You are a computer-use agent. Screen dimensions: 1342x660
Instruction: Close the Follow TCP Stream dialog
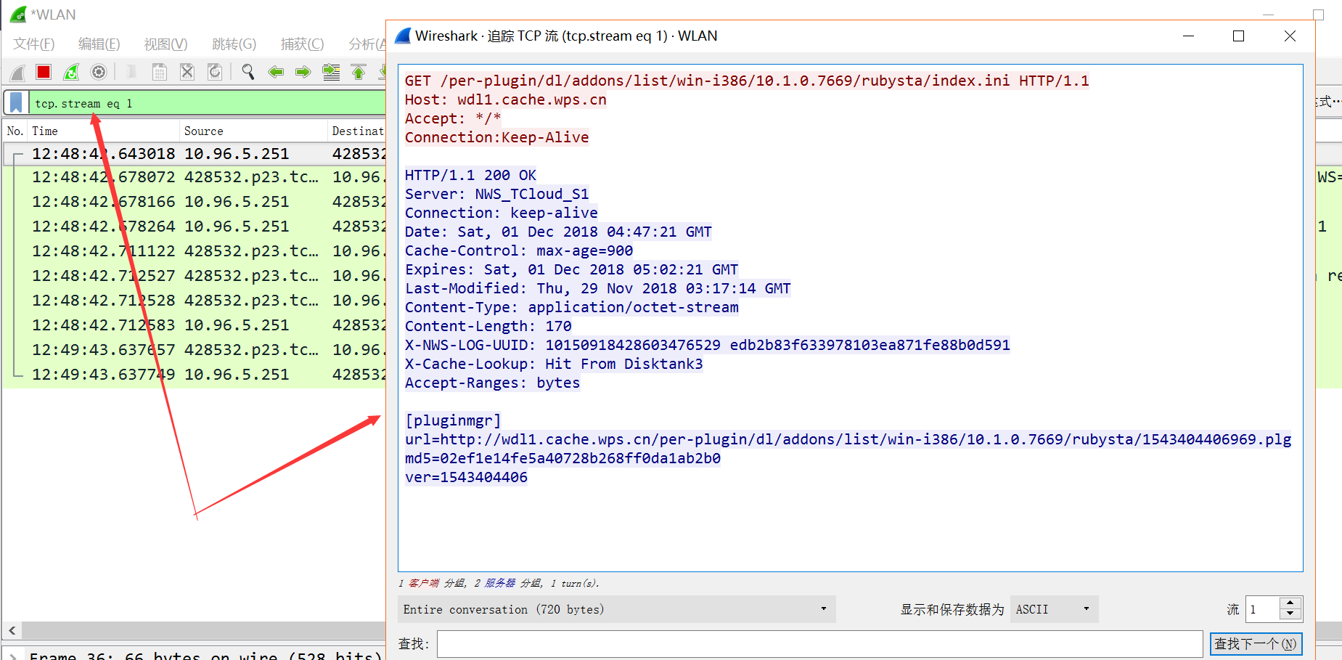pyautogui.click(x=1290, y=36)
